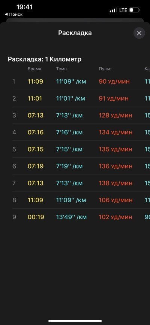Viewport: 150px width, 325px height.
Task: Tap the 91 уд/мин pulse value
Action: coord(114,98)
